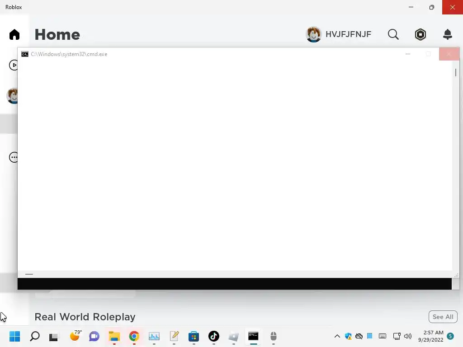The width and height of the screenshot is (463, 347).
Task: Restore down the Roblox window
Action: [432, 7]
